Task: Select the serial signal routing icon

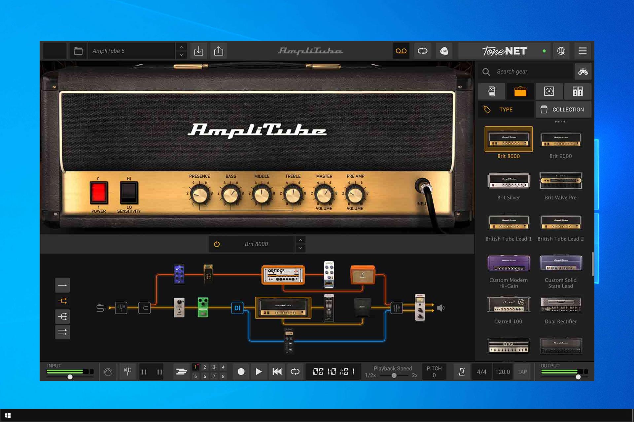Action: (62, 285)
